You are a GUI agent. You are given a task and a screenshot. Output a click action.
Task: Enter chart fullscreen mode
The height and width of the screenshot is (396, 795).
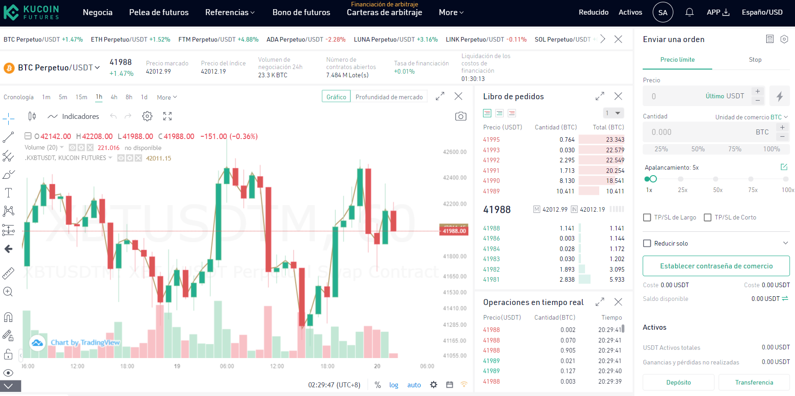click(x=167, y=116)
